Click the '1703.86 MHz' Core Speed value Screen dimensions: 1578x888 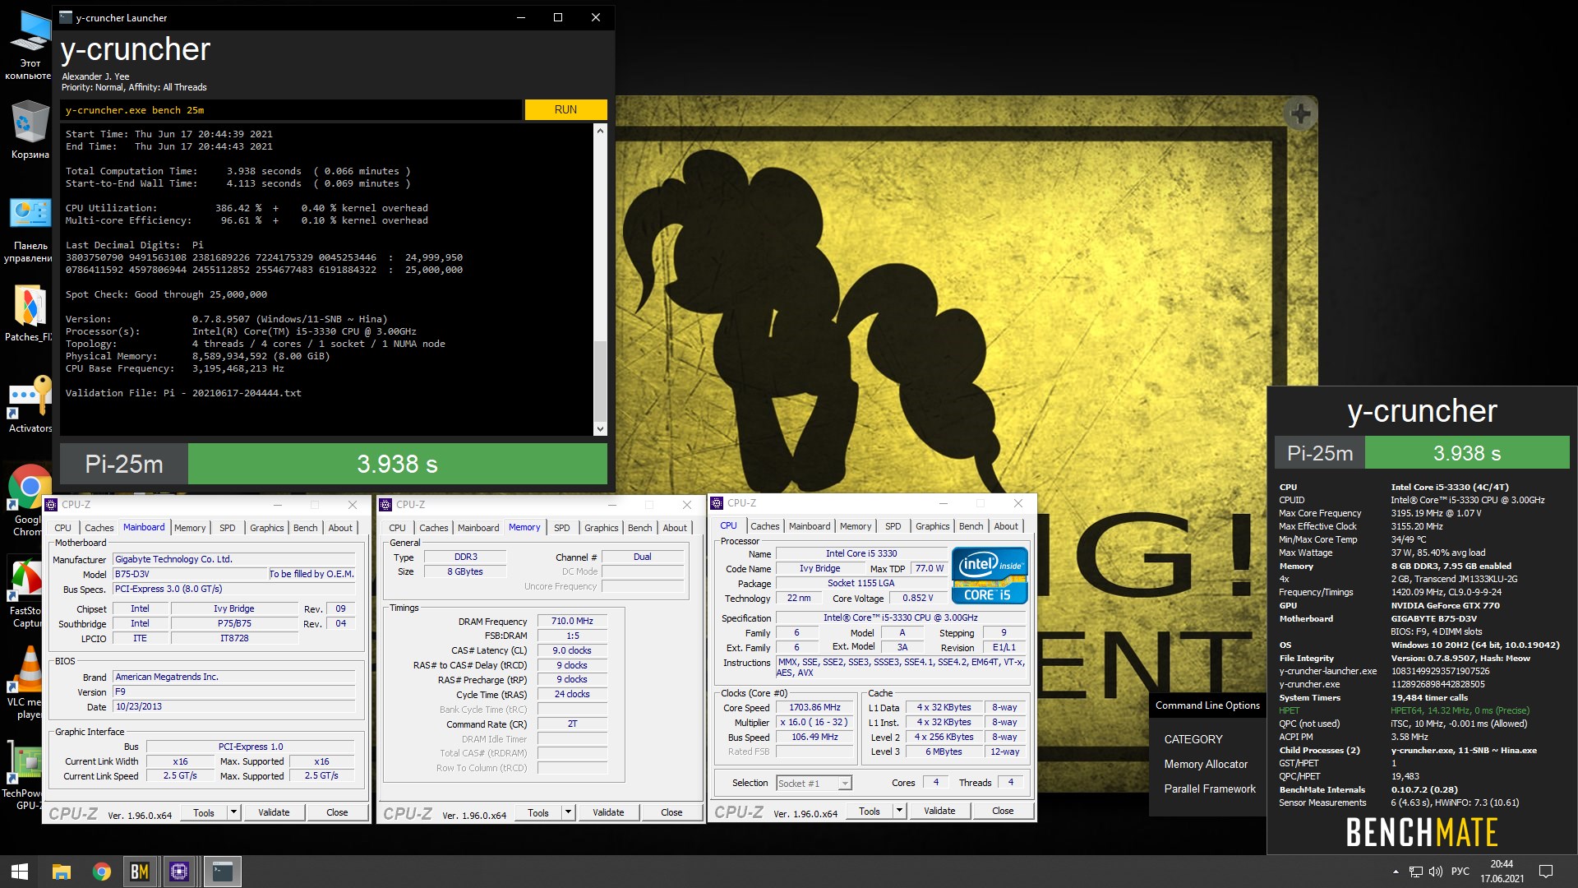814,708
